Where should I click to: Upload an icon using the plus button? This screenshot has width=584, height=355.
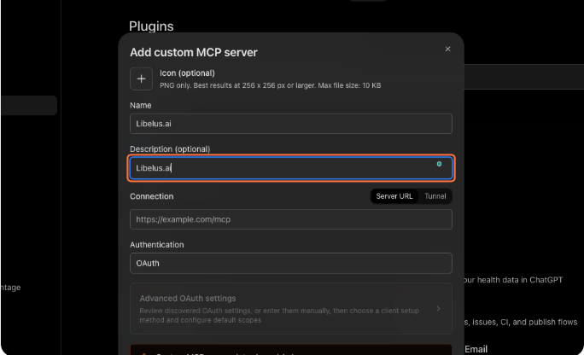tap(141, 79)
